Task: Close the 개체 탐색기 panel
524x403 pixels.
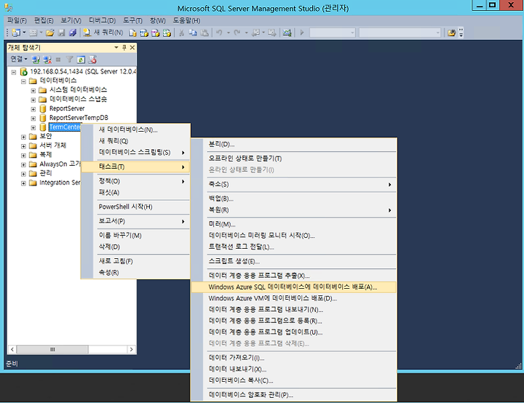Action: (132, 48)
